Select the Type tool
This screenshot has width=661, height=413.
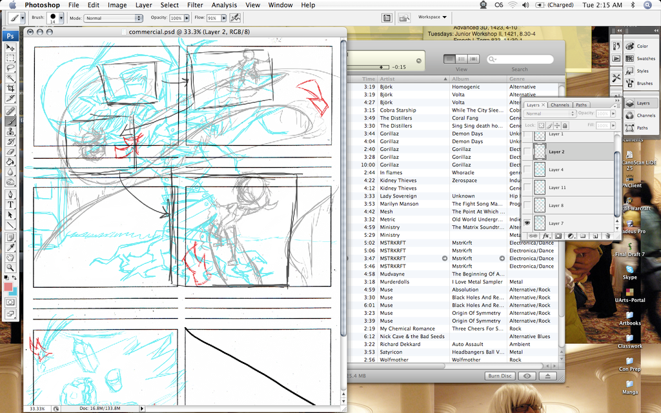pos(10,205)
